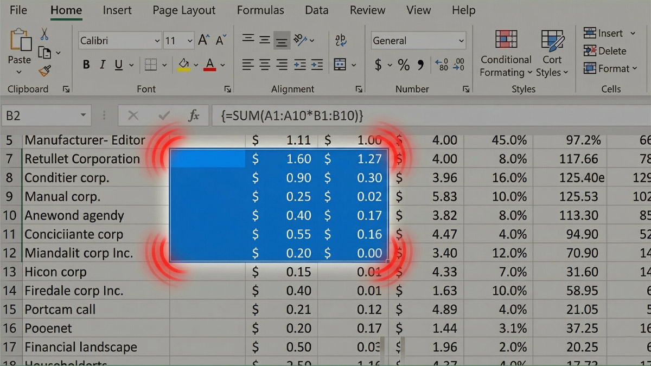Click the Increase Decimal icon
The width and height of the screenshot is (651, 366).
[442, 65]
